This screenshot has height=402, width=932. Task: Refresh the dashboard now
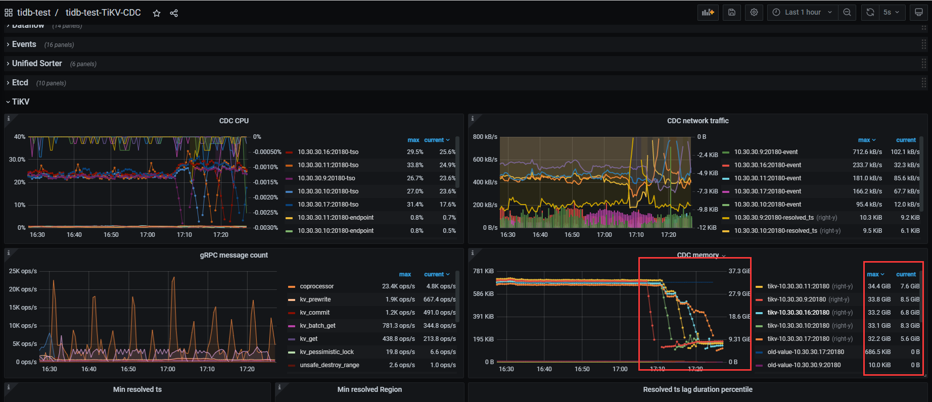[x=870, y=13]
